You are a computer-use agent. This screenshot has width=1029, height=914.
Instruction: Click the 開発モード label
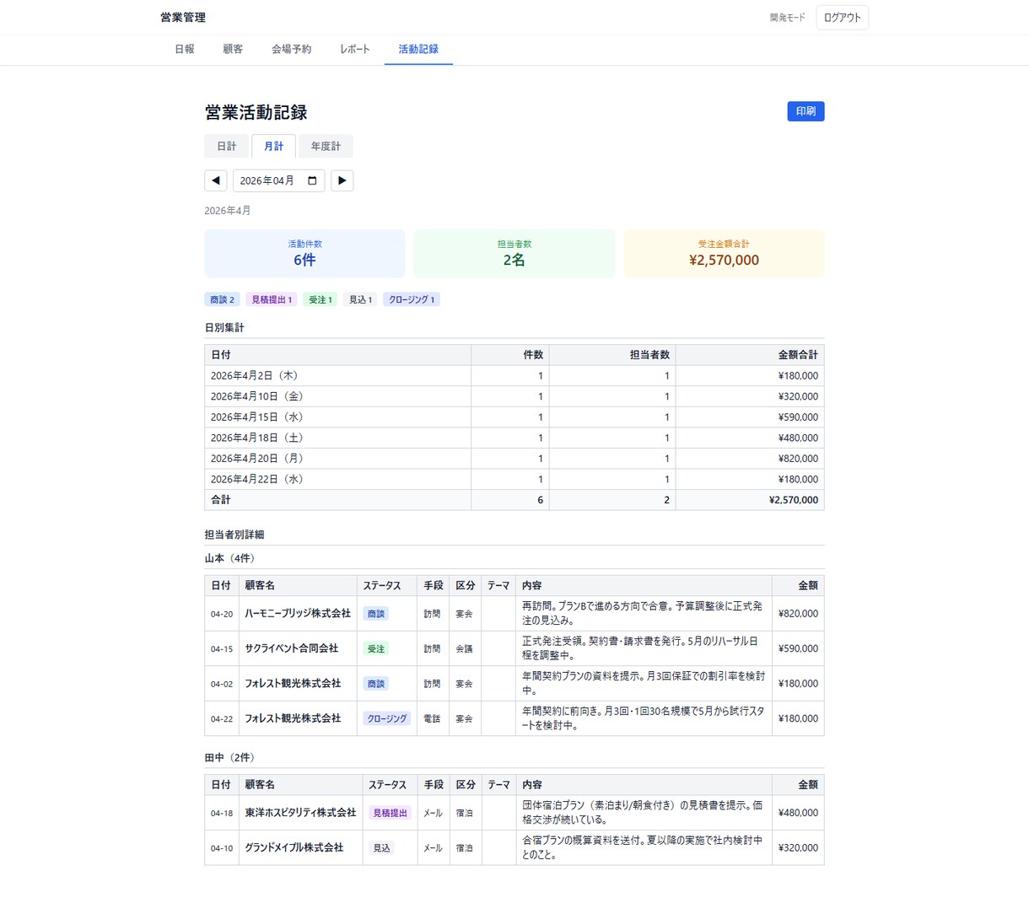tap(787, 18)
